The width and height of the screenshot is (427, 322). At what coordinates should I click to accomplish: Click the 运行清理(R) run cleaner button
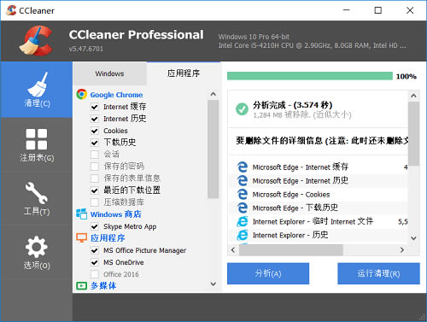point(378,273)
